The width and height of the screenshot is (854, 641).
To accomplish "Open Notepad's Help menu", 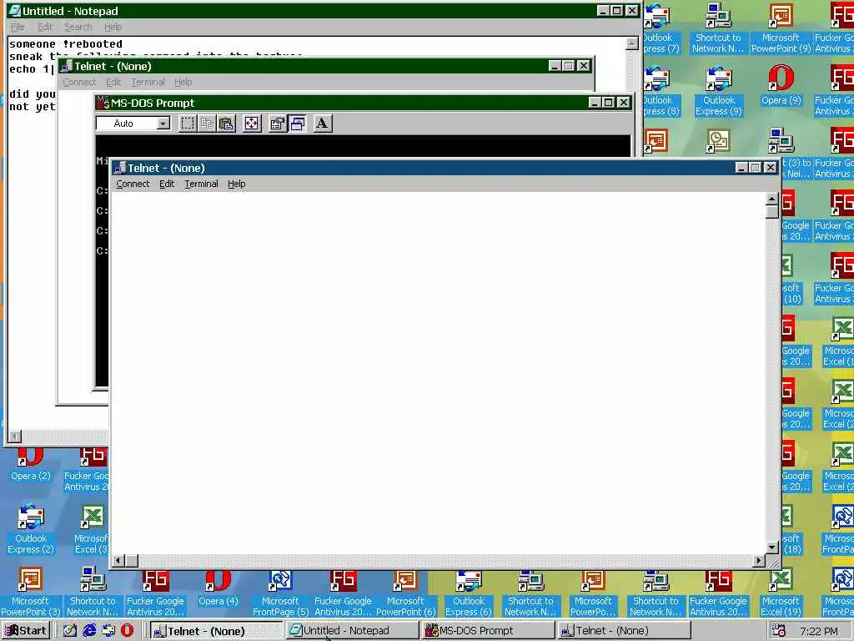I will 113,27.
